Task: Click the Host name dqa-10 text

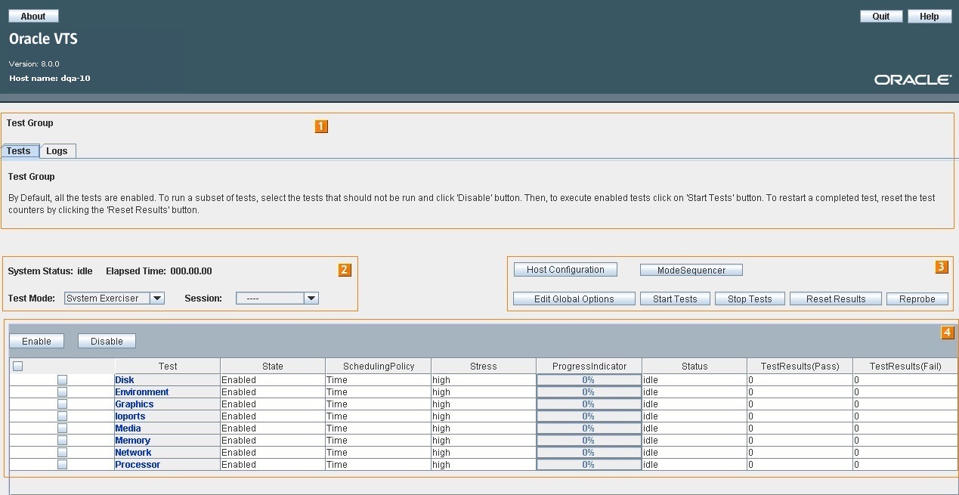Action: tap(50, 78)
